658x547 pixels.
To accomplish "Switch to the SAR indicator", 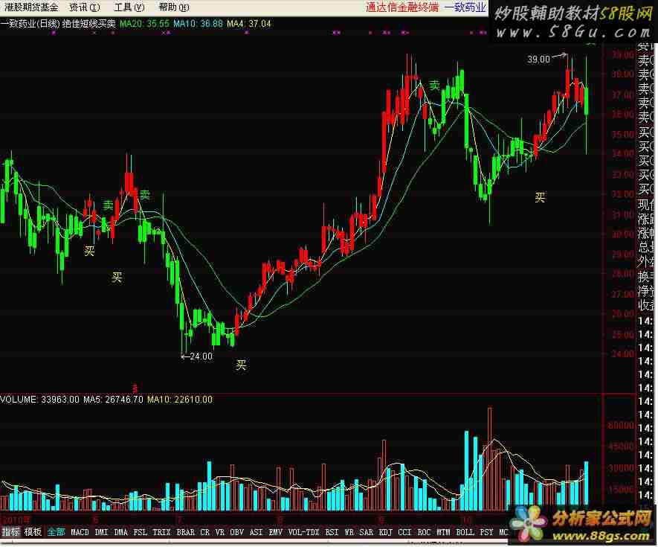I will pos(367,532).
